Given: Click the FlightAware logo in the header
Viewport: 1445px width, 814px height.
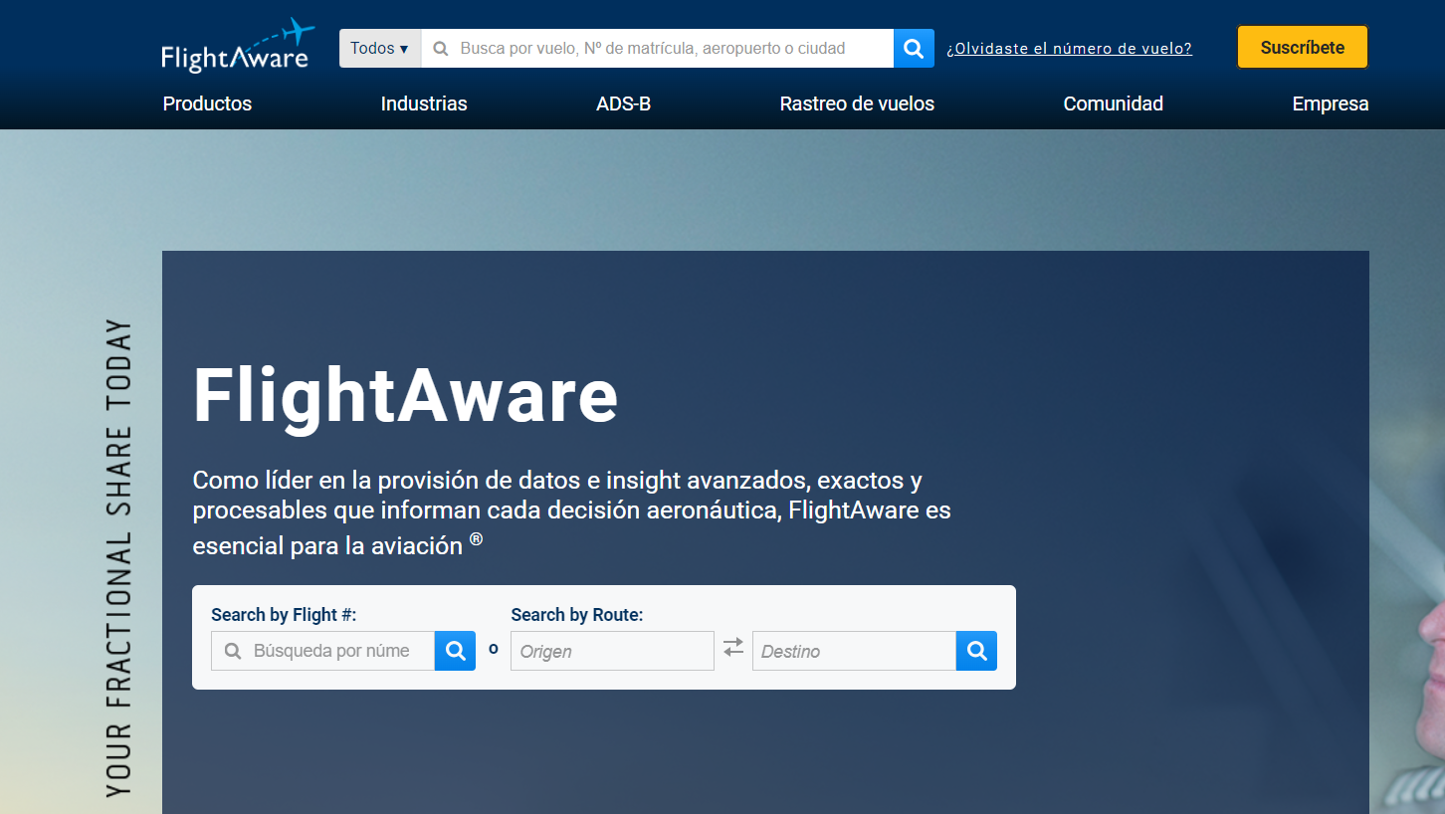Looking at the screenshot, I should [x=237, y=46].
